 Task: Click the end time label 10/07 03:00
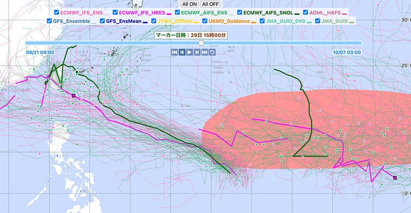[x=347, y=52]
